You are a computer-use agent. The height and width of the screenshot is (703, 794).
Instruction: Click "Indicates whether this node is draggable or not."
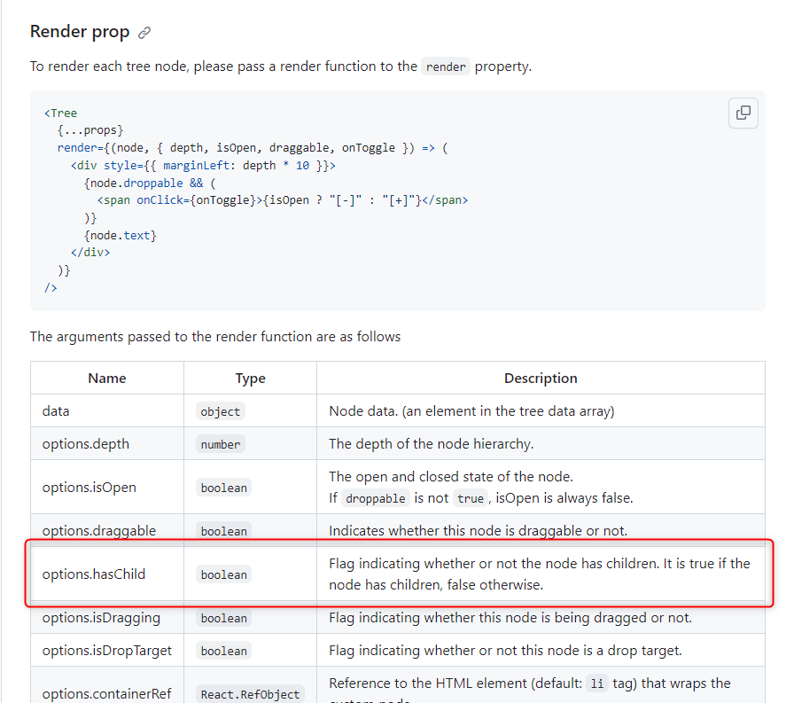tap(478, 531)
